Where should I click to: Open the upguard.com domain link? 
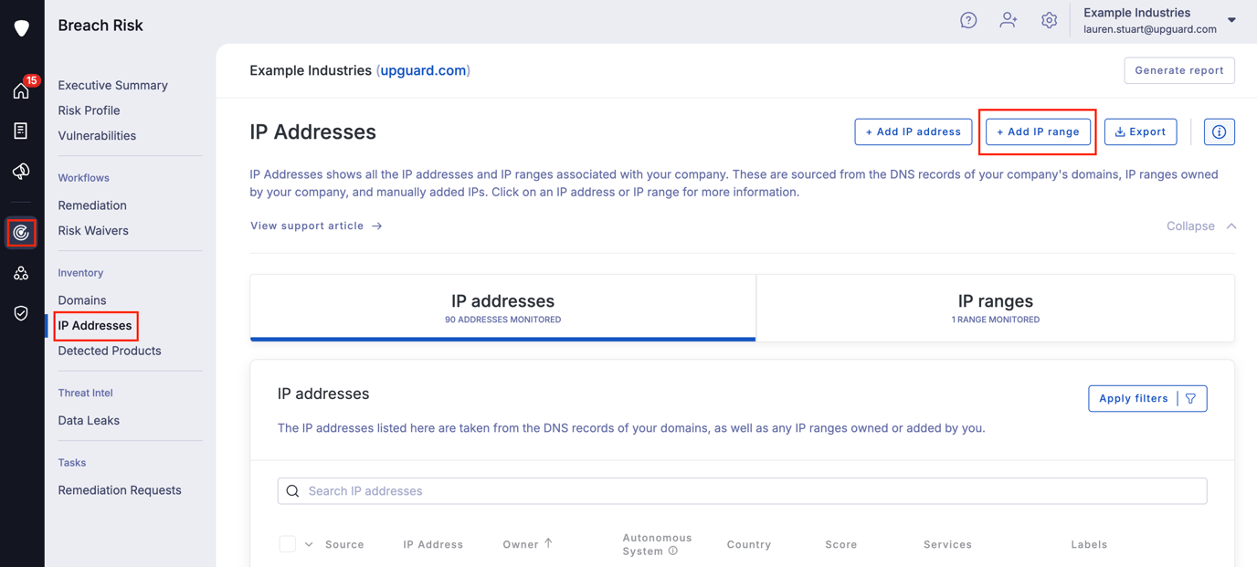424,70
